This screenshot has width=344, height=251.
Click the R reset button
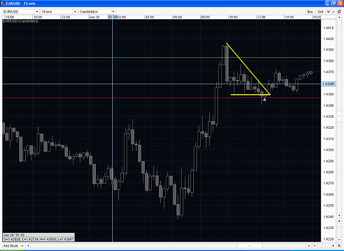click(339, 245)
